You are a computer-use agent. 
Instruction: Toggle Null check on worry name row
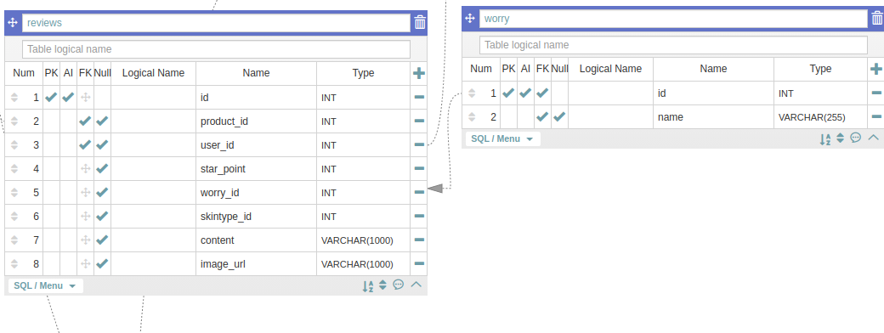[559, 116]
